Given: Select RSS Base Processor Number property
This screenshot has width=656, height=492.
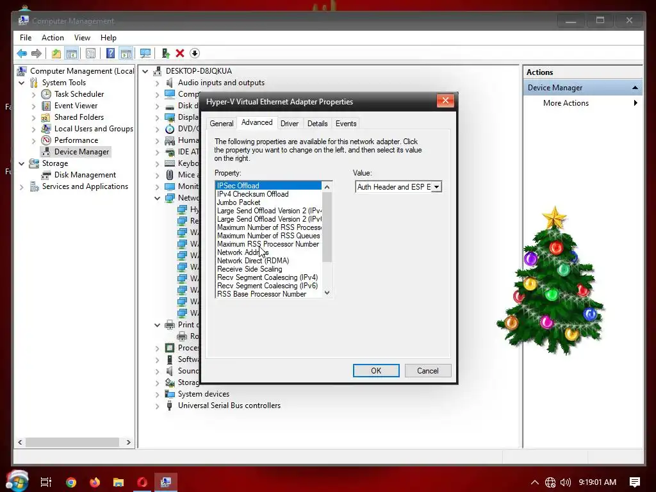Looking at the screenshot, I should coord(268,294).
